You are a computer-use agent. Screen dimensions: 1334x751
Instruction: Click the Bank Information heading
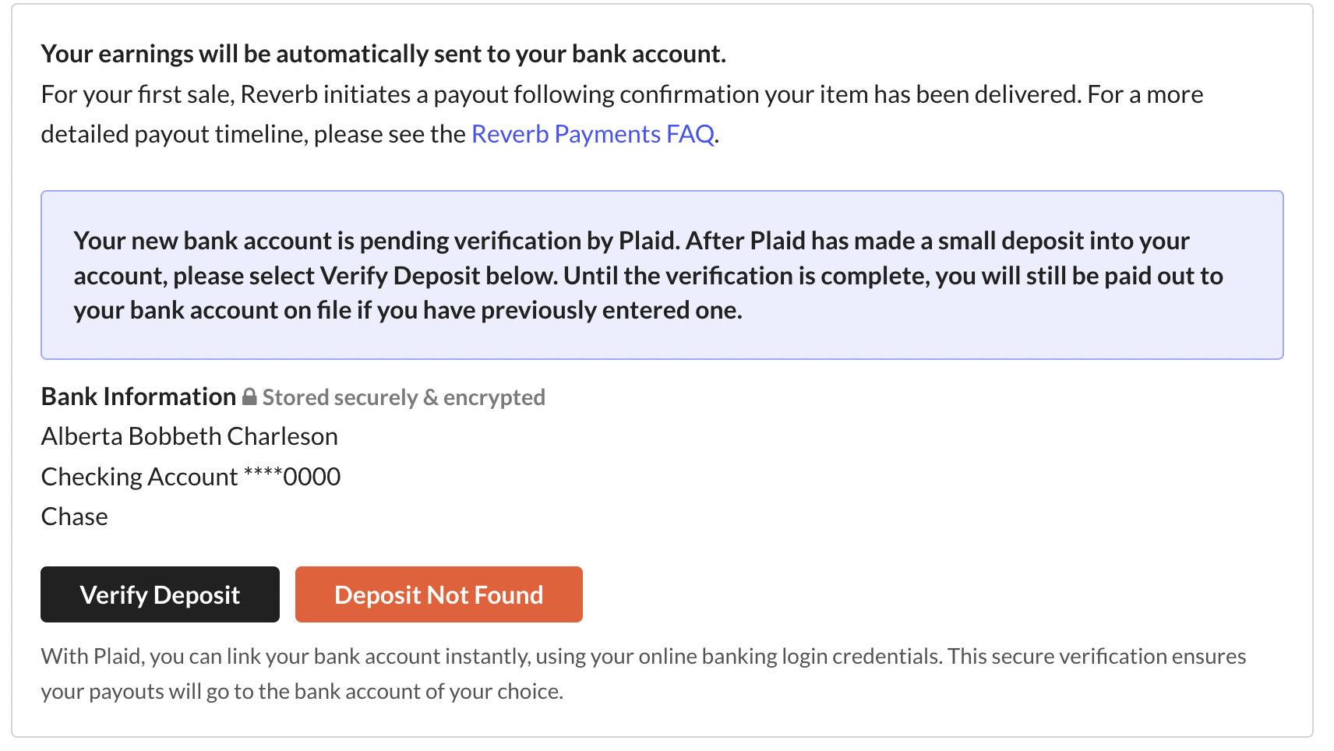pyautogui.click(x=139, y=397)
